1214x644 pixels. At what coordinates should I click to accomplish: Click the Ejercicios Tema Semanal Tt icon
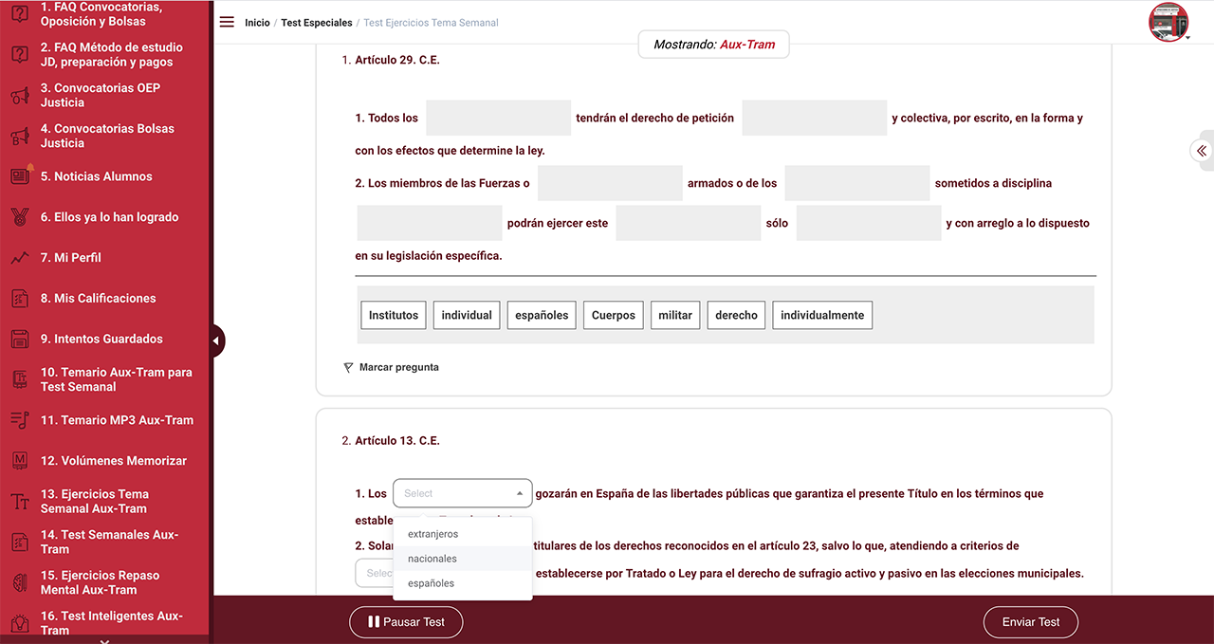pos(20,502)
